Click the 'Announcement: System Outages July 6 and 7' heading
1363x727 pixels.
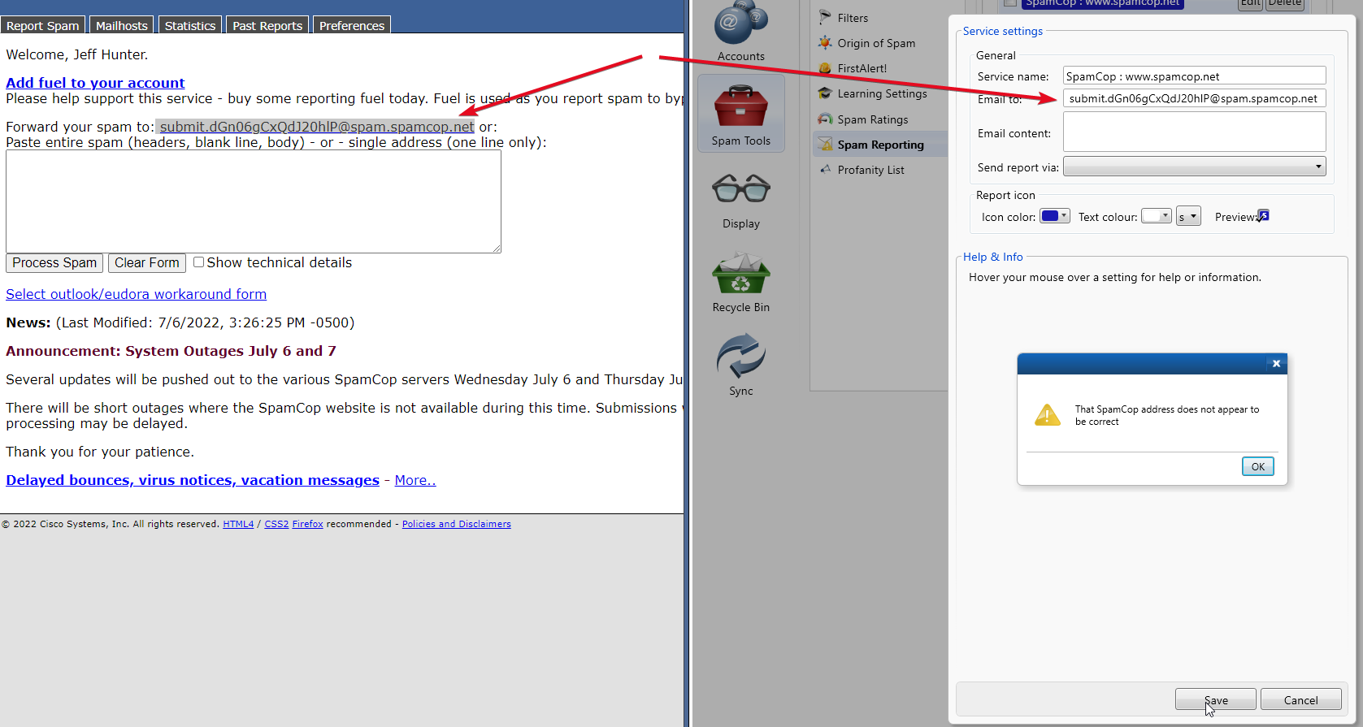click(171, 351)
